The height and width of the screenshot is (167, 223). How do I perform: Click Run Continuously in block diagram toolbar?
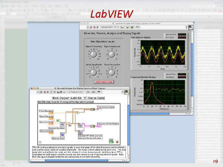pos(41,92)
